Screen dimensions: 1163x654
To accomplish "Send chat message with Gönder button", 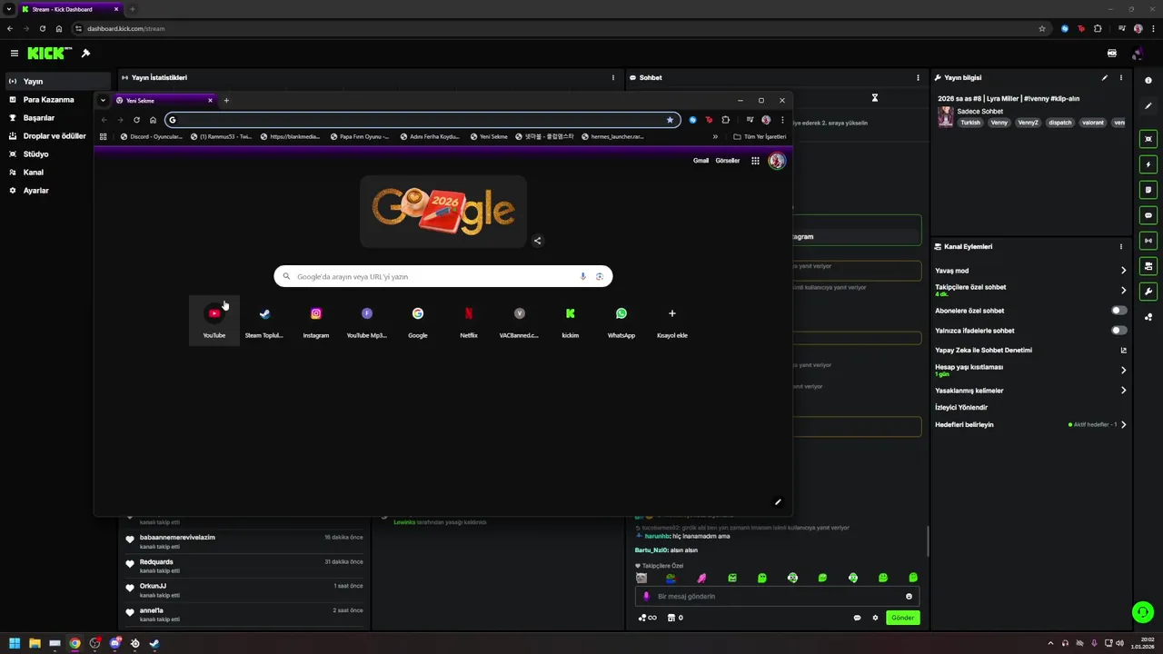I will click(x=902, y=618).
